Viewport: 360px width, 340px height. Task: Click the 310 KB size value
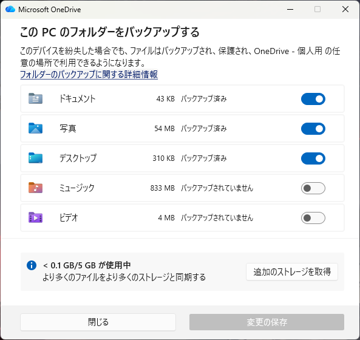tap(164, 158)
